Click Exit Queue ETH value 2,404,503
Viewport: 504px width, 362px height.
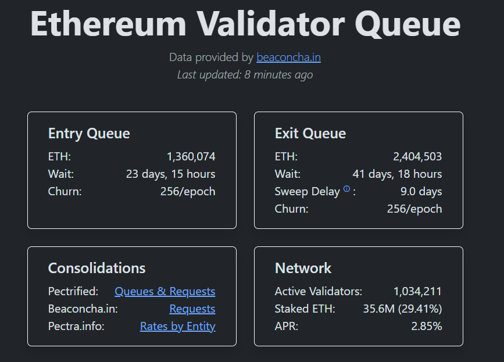point(417,157)
